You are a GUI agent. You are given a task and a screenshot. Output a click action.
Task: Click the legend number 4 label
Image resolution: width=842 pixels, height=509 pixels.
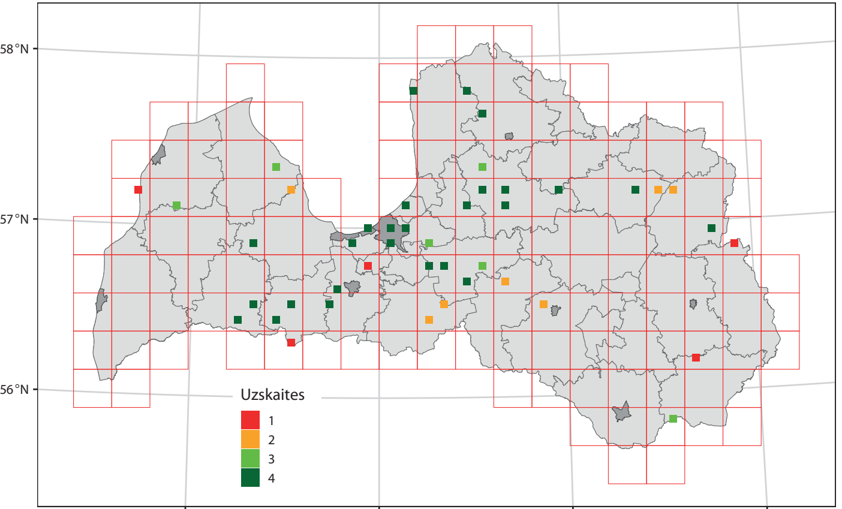coord(272,478)
